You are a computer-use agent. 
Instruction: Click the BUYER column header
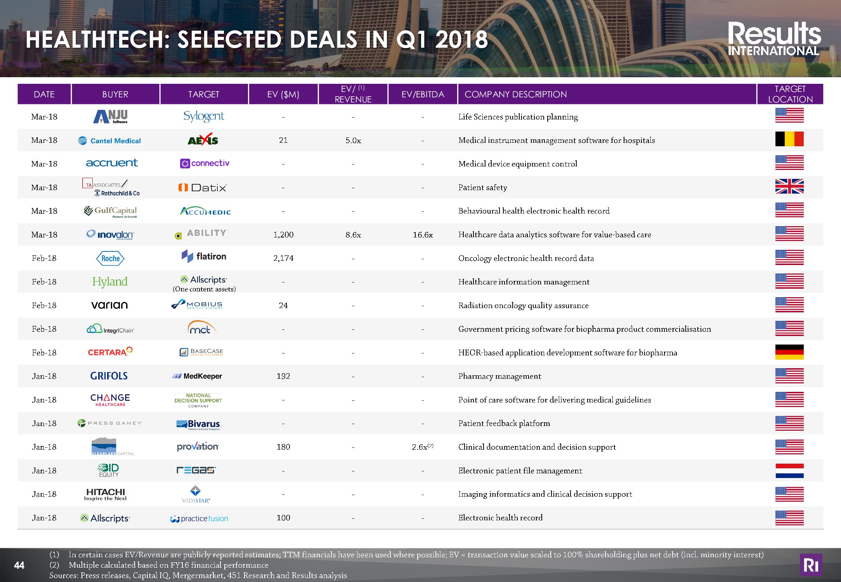pyautogui.click(x=115, y=94)
